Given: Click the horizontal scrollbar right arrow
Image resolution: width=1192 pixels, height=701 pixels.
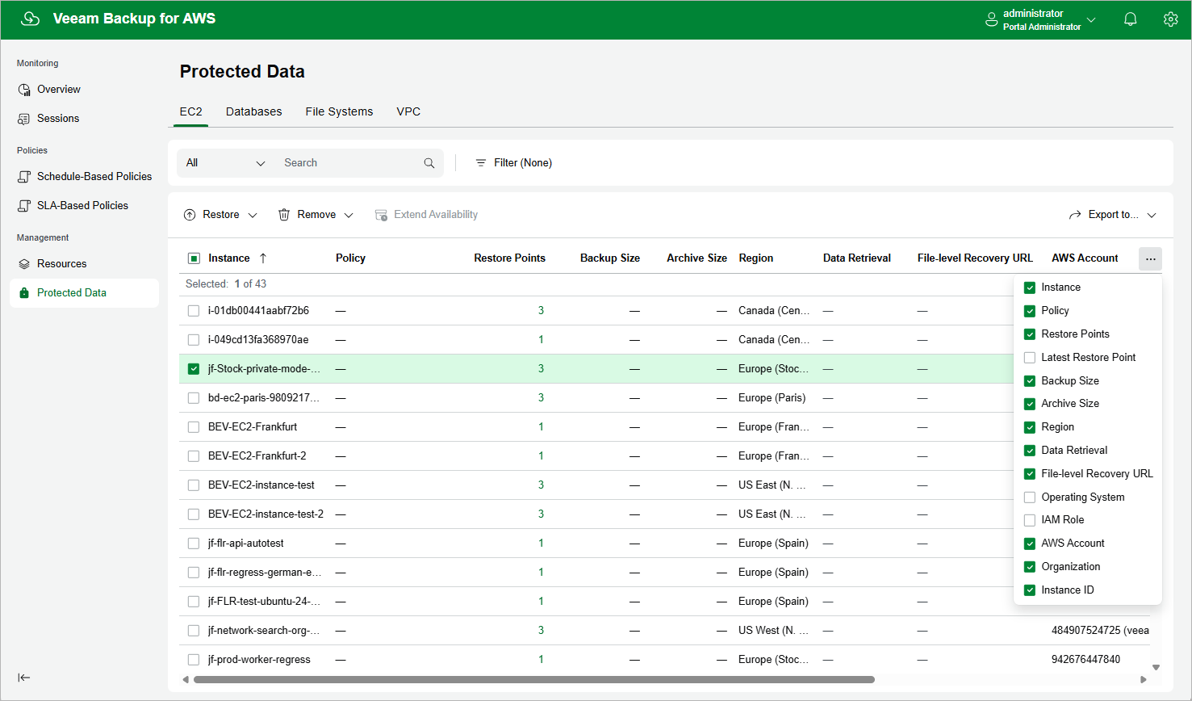Looking at the screenshot, I should (x=1143, y=680).
